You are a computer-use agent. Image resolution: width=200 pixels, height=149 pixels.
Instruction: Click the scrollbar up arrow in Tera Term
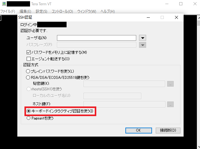tap(198, 18)
